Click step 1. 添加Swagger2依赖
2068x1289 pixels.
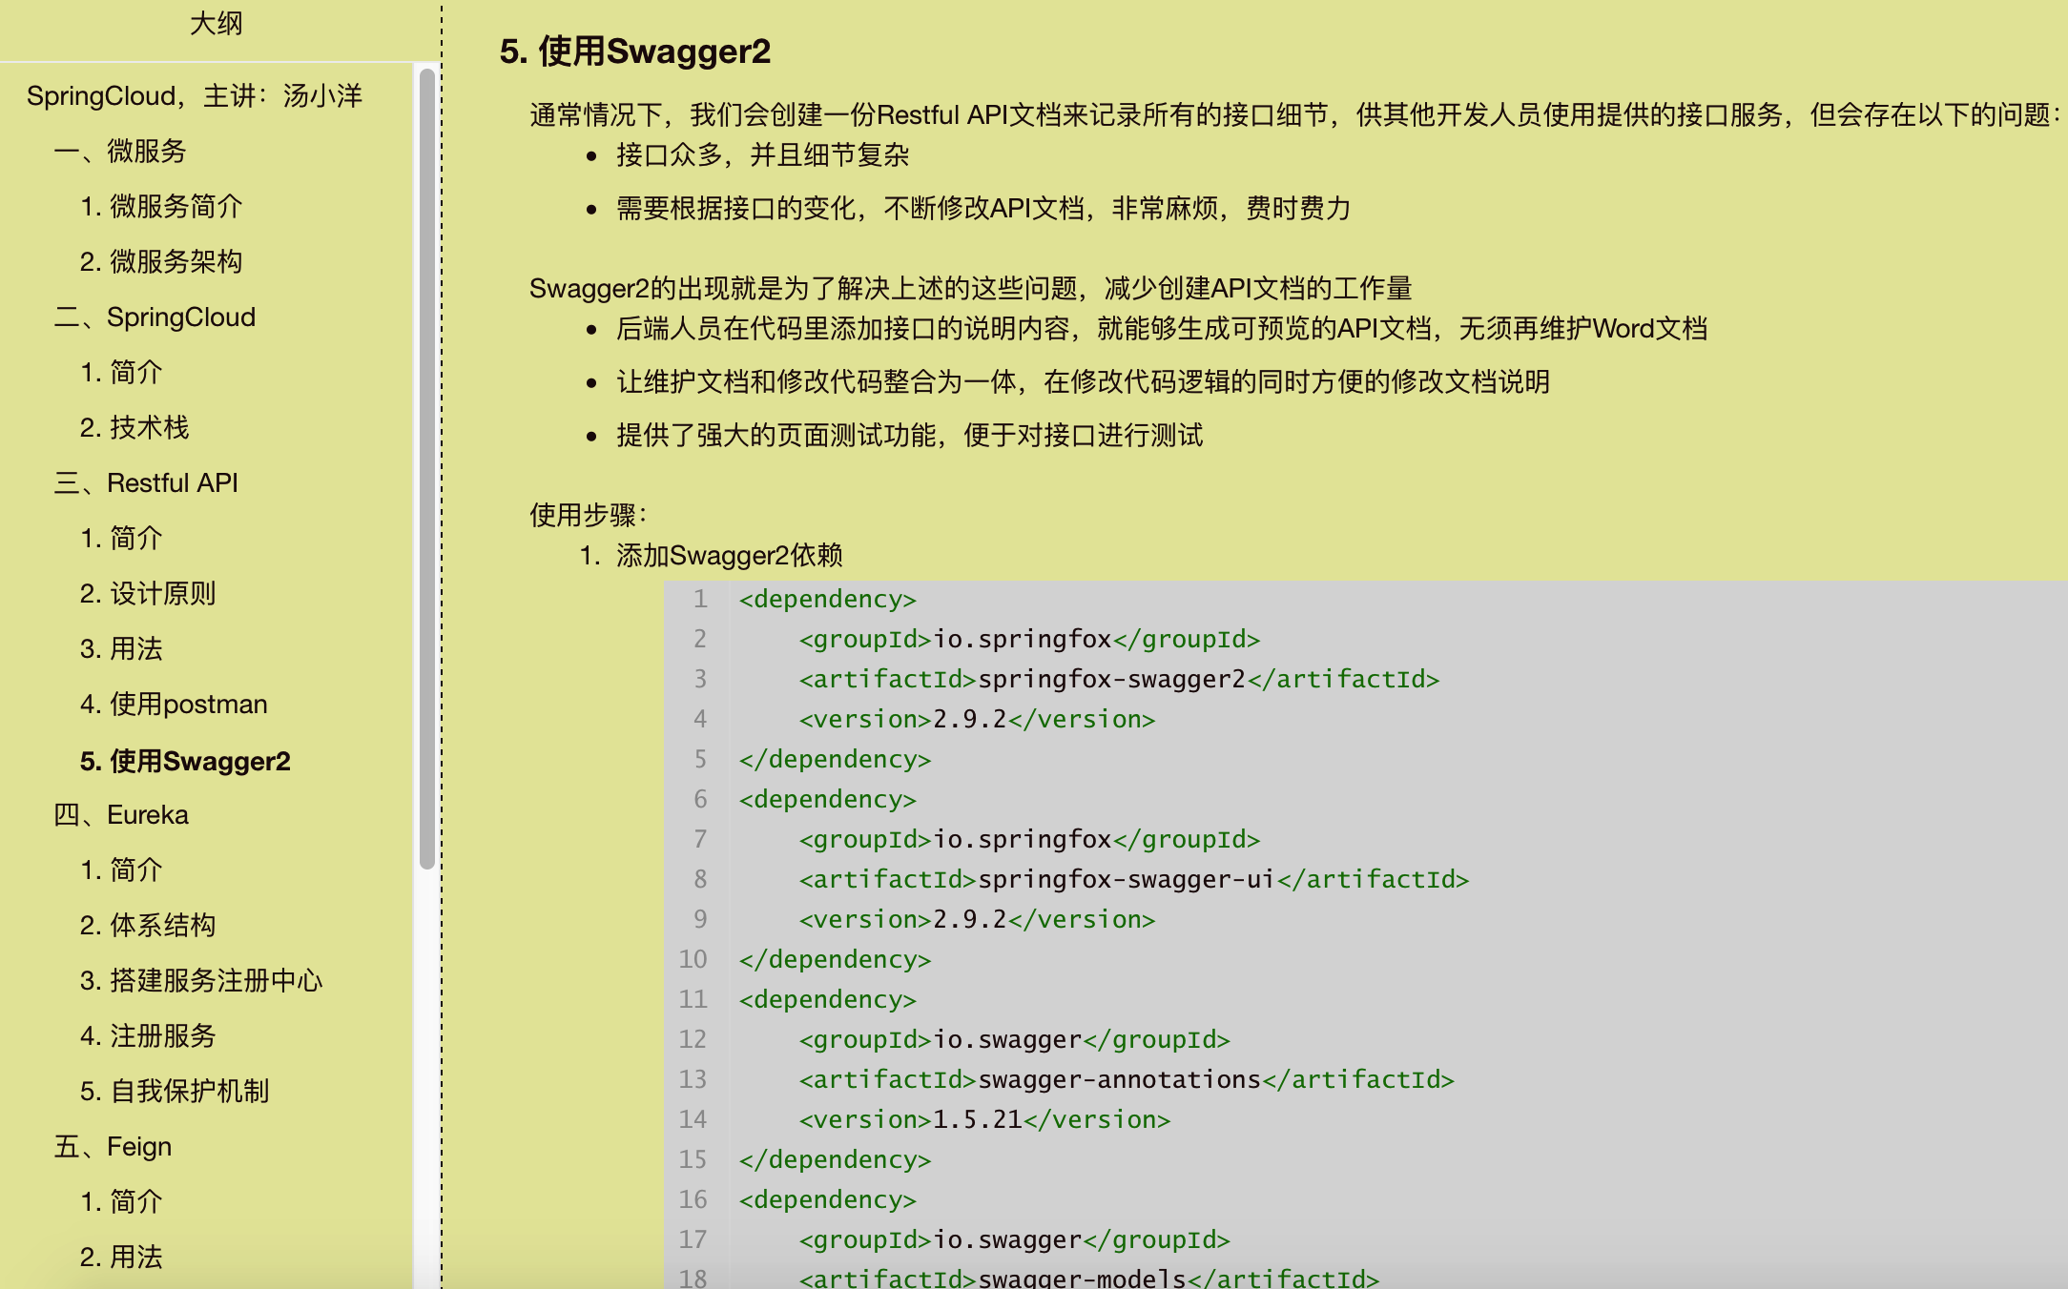click(712, 556)
